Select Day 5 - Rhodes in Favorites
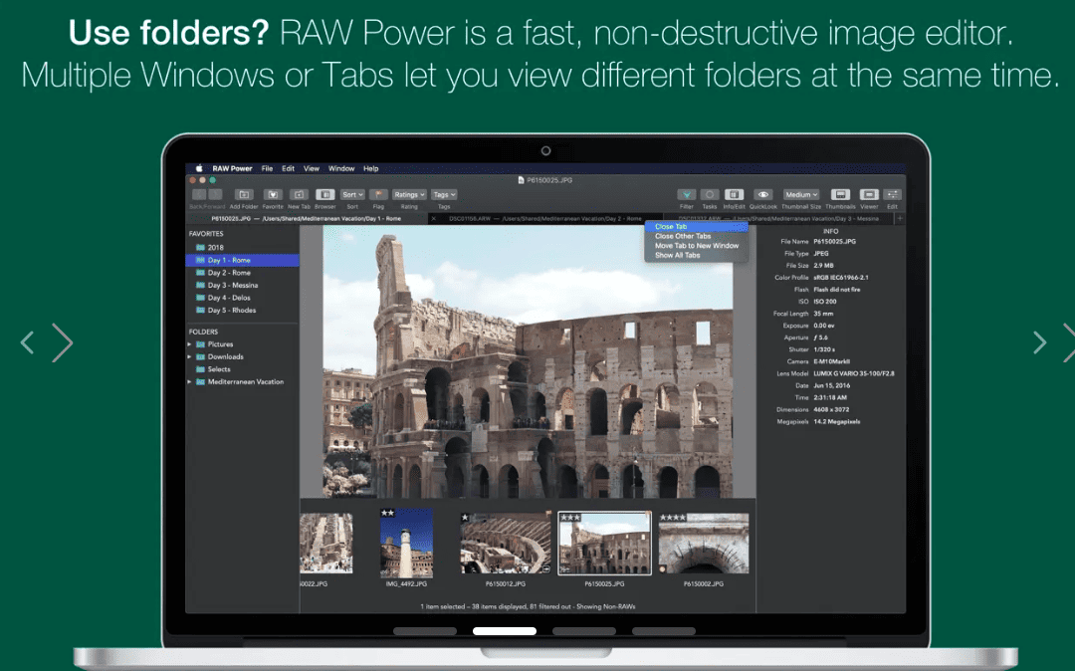Screen dimensions: 1075x671 (242, 311)
